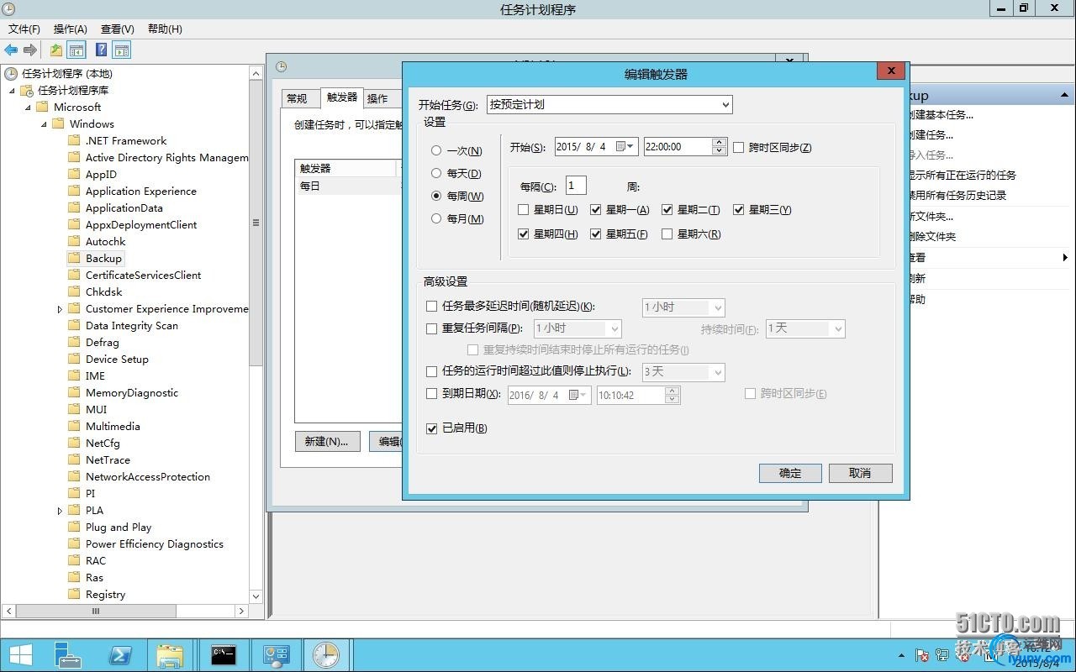Enable the expiration date (到期日期) checkbox
This screenshot has width=1076, height=672.
coord(432,393)
